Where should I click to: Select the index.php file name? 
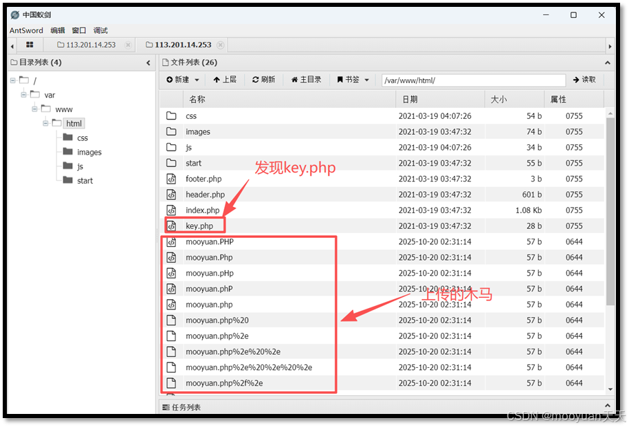(x=203, y=210)
